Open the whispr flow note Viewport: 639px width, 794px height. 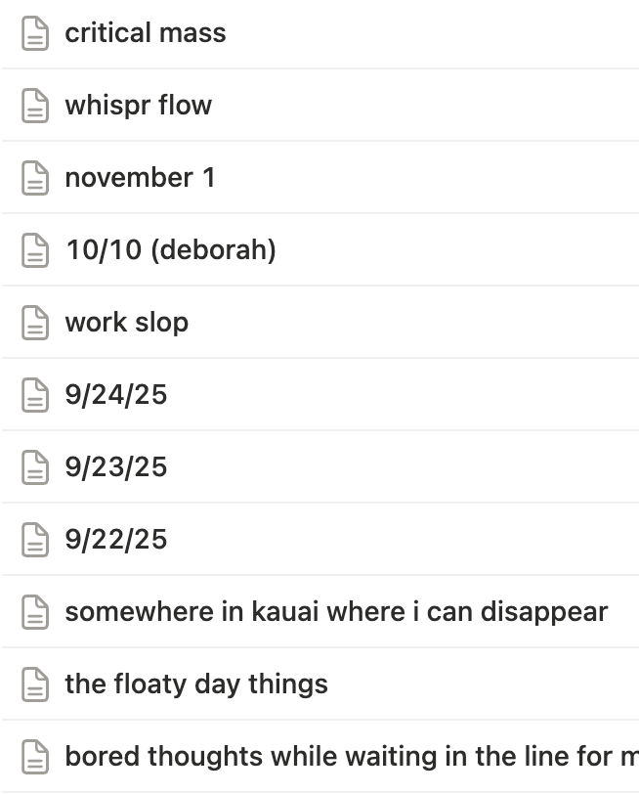coord(139,106)
